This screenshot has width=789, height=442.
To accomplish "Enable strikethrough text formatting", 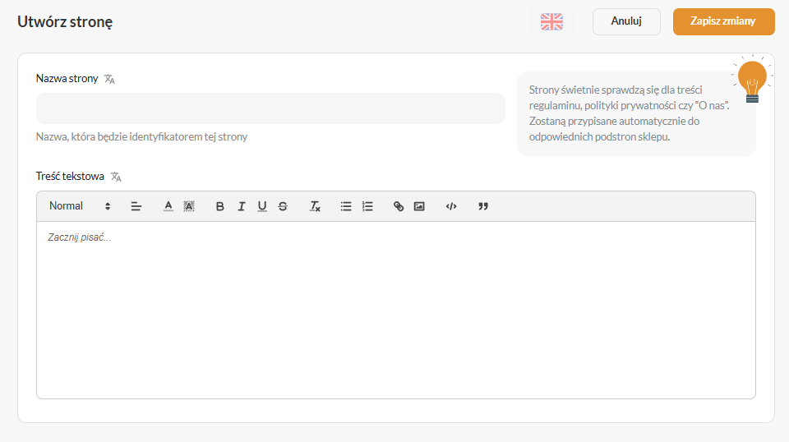I will pos(283,206).
